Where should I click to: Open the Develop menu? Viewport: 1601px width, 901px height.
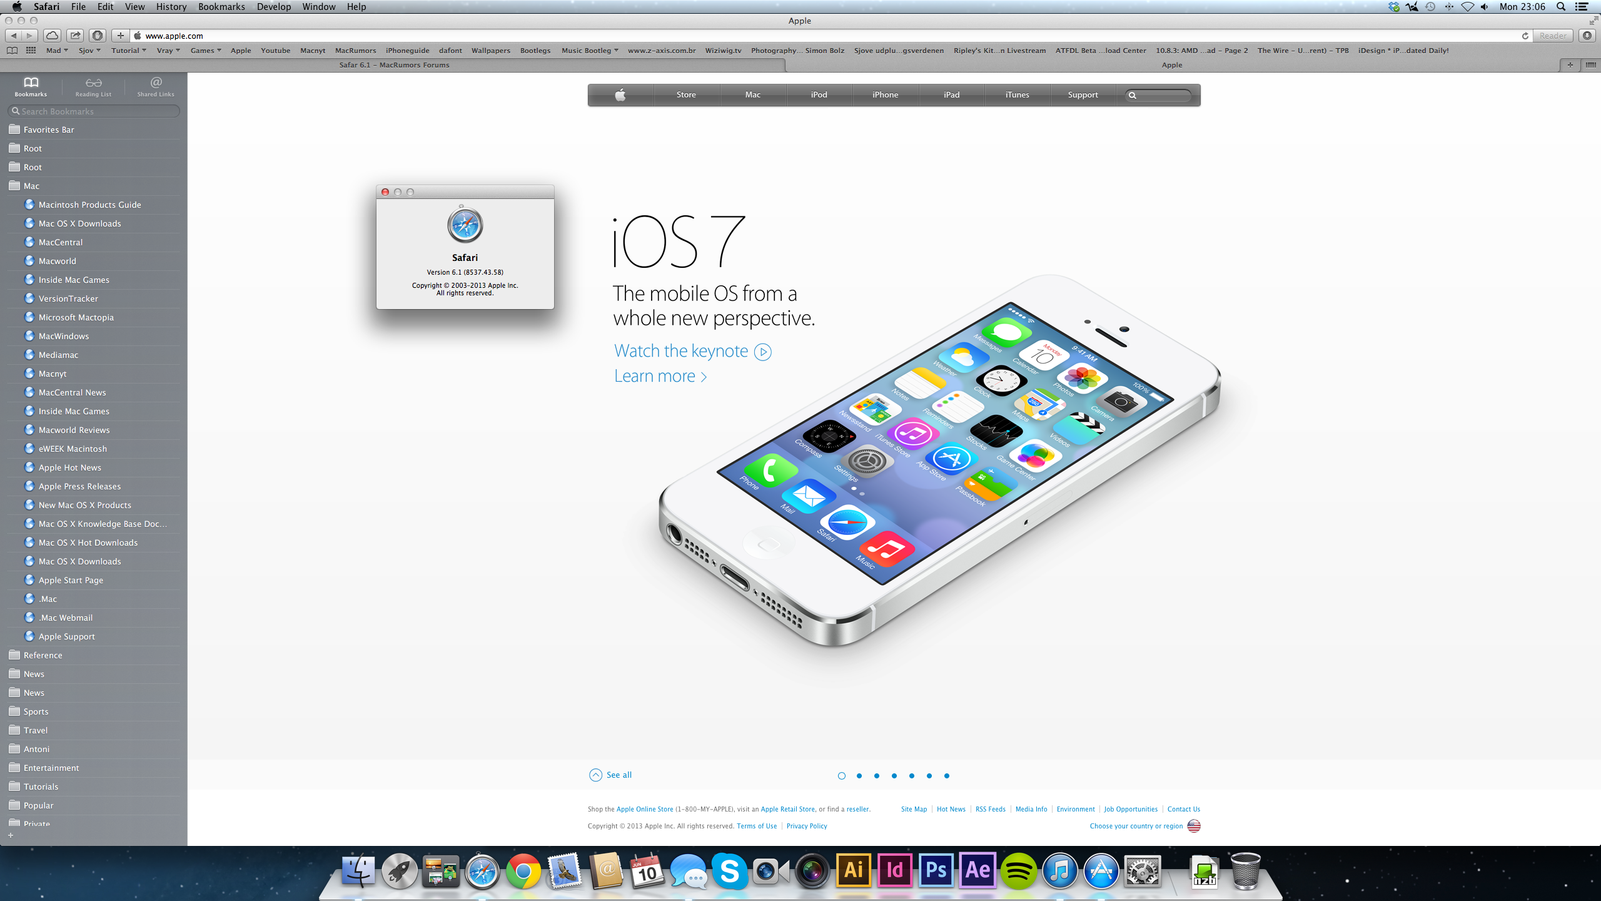(274, 7)
